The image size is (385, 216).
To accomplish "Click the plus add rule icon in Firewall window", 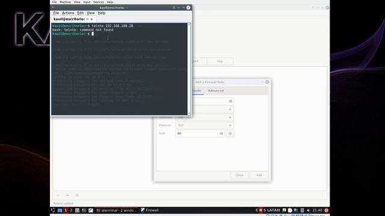I will click(x=58, y=195).
